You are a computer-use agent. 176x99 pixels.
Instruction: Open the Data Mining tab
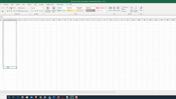60,5
